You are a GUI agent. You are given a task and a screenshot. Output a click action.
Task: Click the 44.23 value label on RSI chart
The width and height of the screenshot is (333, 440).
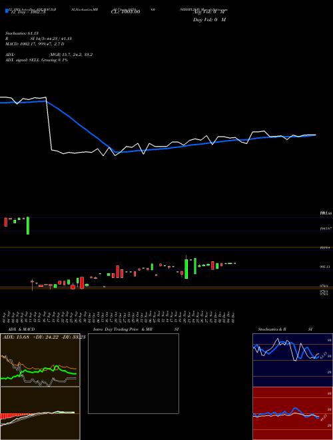(x=323, y=418)
